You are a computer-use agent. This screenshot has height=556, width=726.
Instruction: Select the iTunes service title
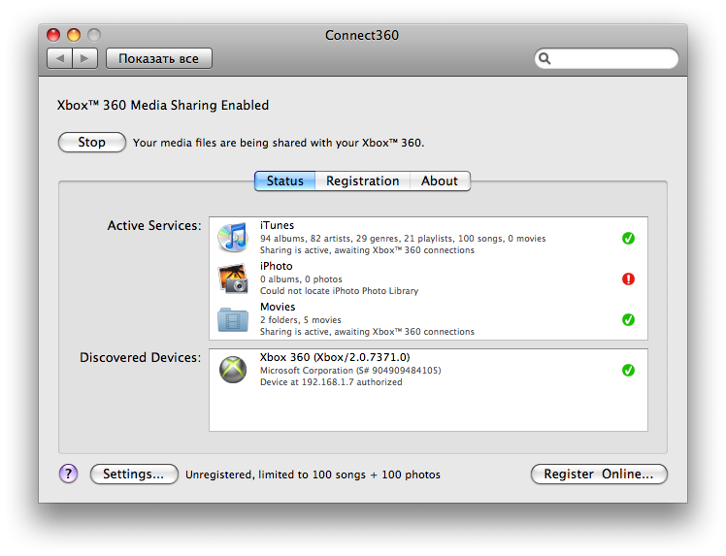coord(277,225)
